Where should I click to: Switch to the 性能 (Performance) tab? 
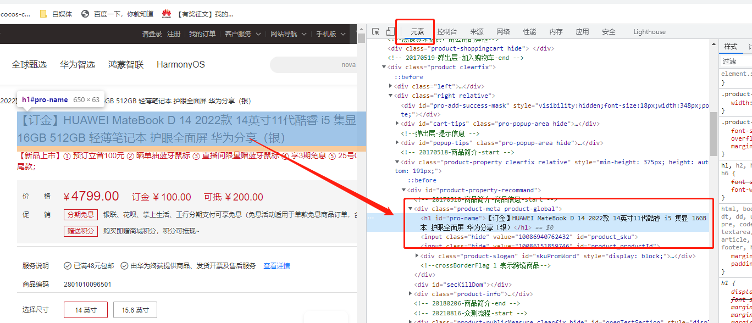(529, 32)
